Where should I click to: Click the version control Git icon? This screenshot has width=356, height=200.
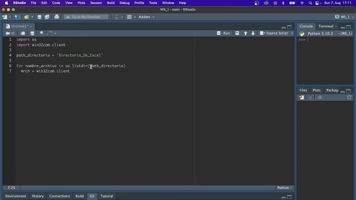pos(116,17)
